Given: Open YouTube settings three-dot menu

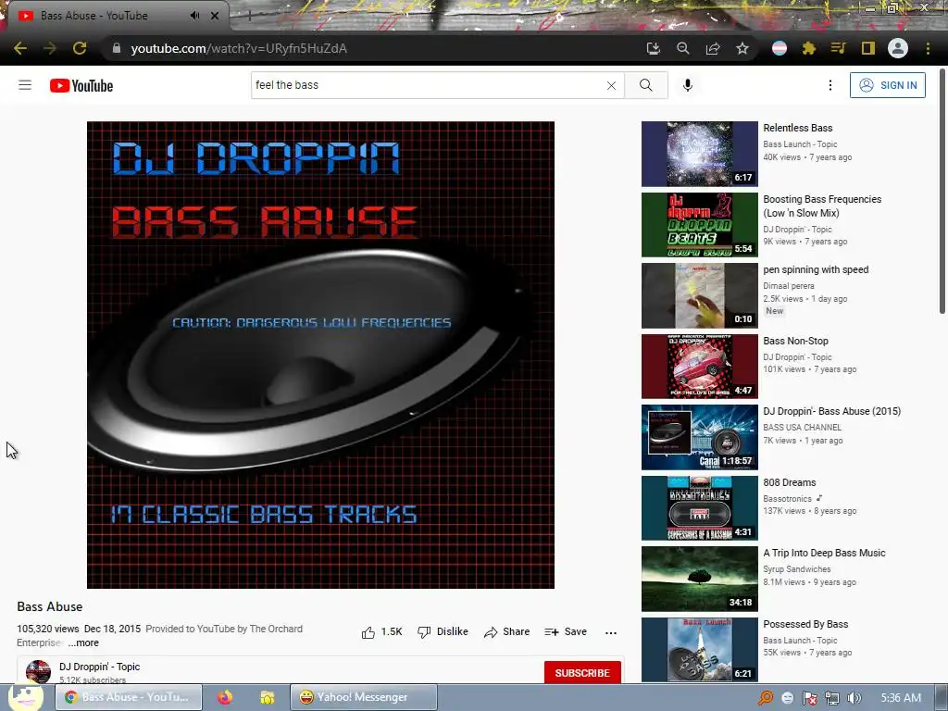Looking at the screenshot, I should click(x=830, y=85).
